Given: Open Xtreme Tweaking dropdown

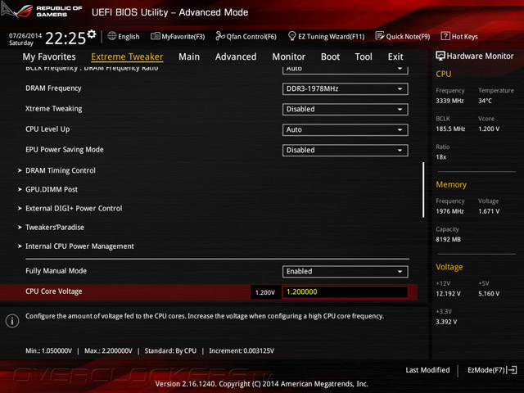Looking at the screenshot, I should [346, 109].
